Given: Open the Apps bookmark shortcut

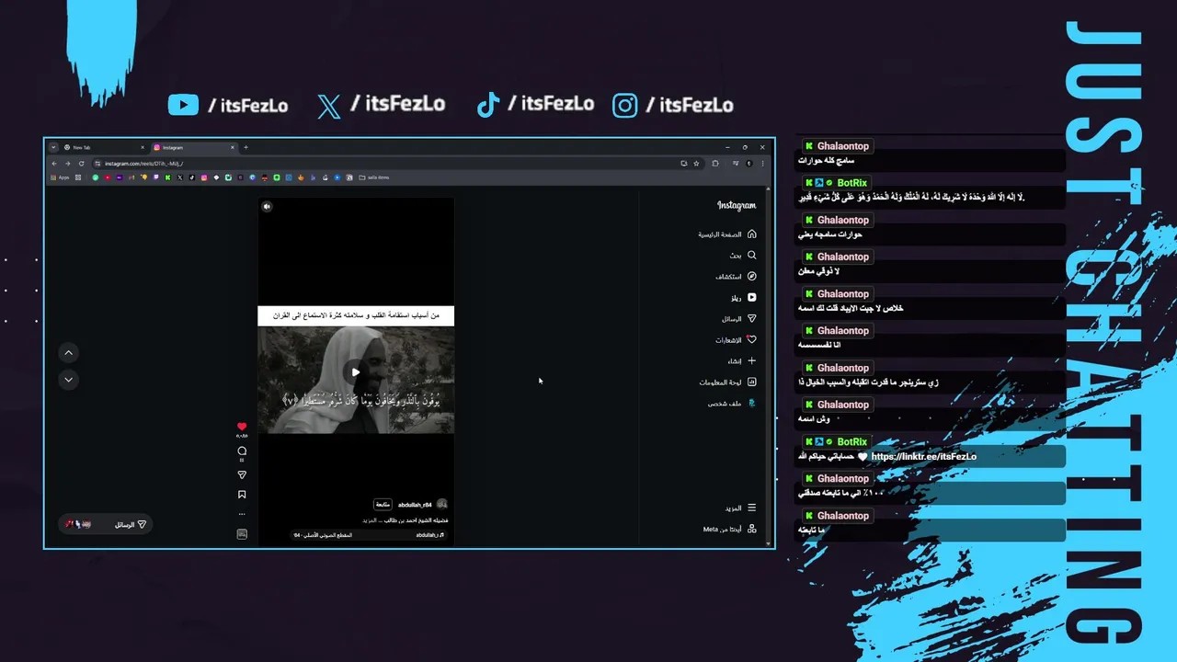Looking at the screenshot, I should point(60,177).
